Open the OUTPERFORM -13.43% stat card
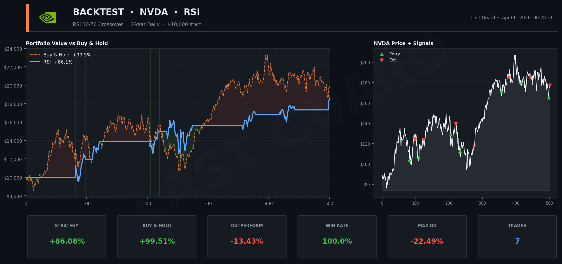Viewport: 562px width, 264px height. point(247,237)
